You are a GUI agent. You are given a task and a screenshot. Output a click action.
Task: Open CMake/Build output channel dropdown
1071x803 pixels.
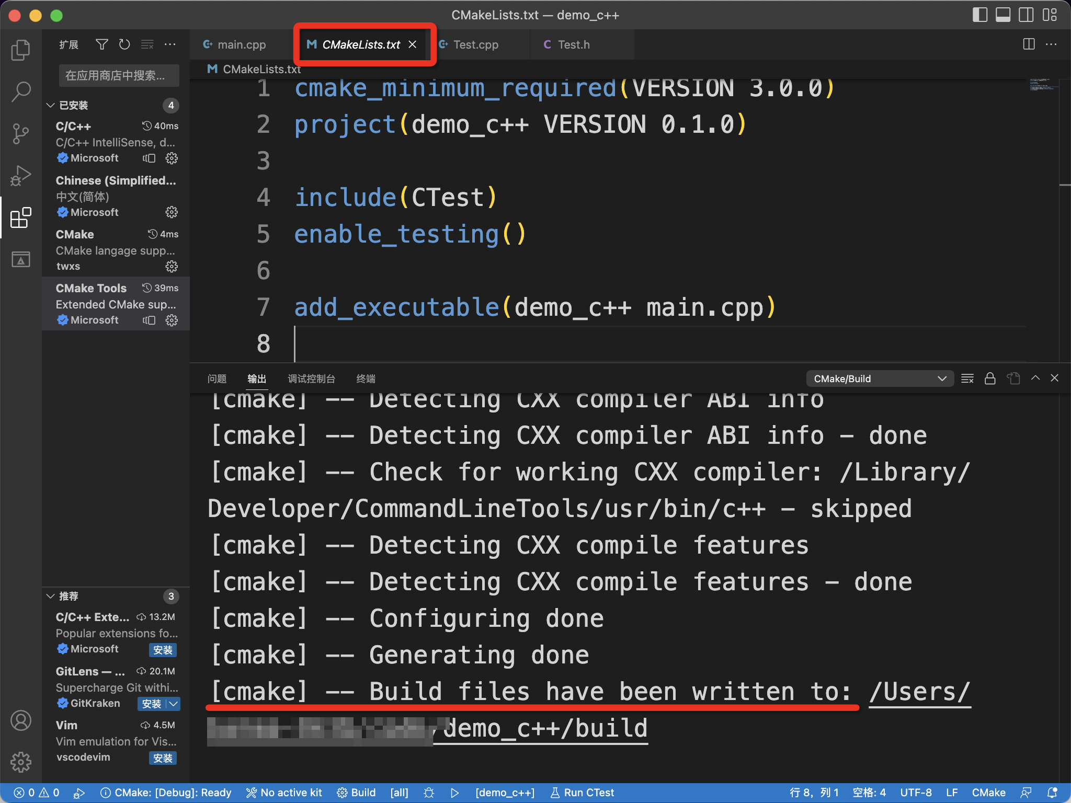[x=880, y=378]
